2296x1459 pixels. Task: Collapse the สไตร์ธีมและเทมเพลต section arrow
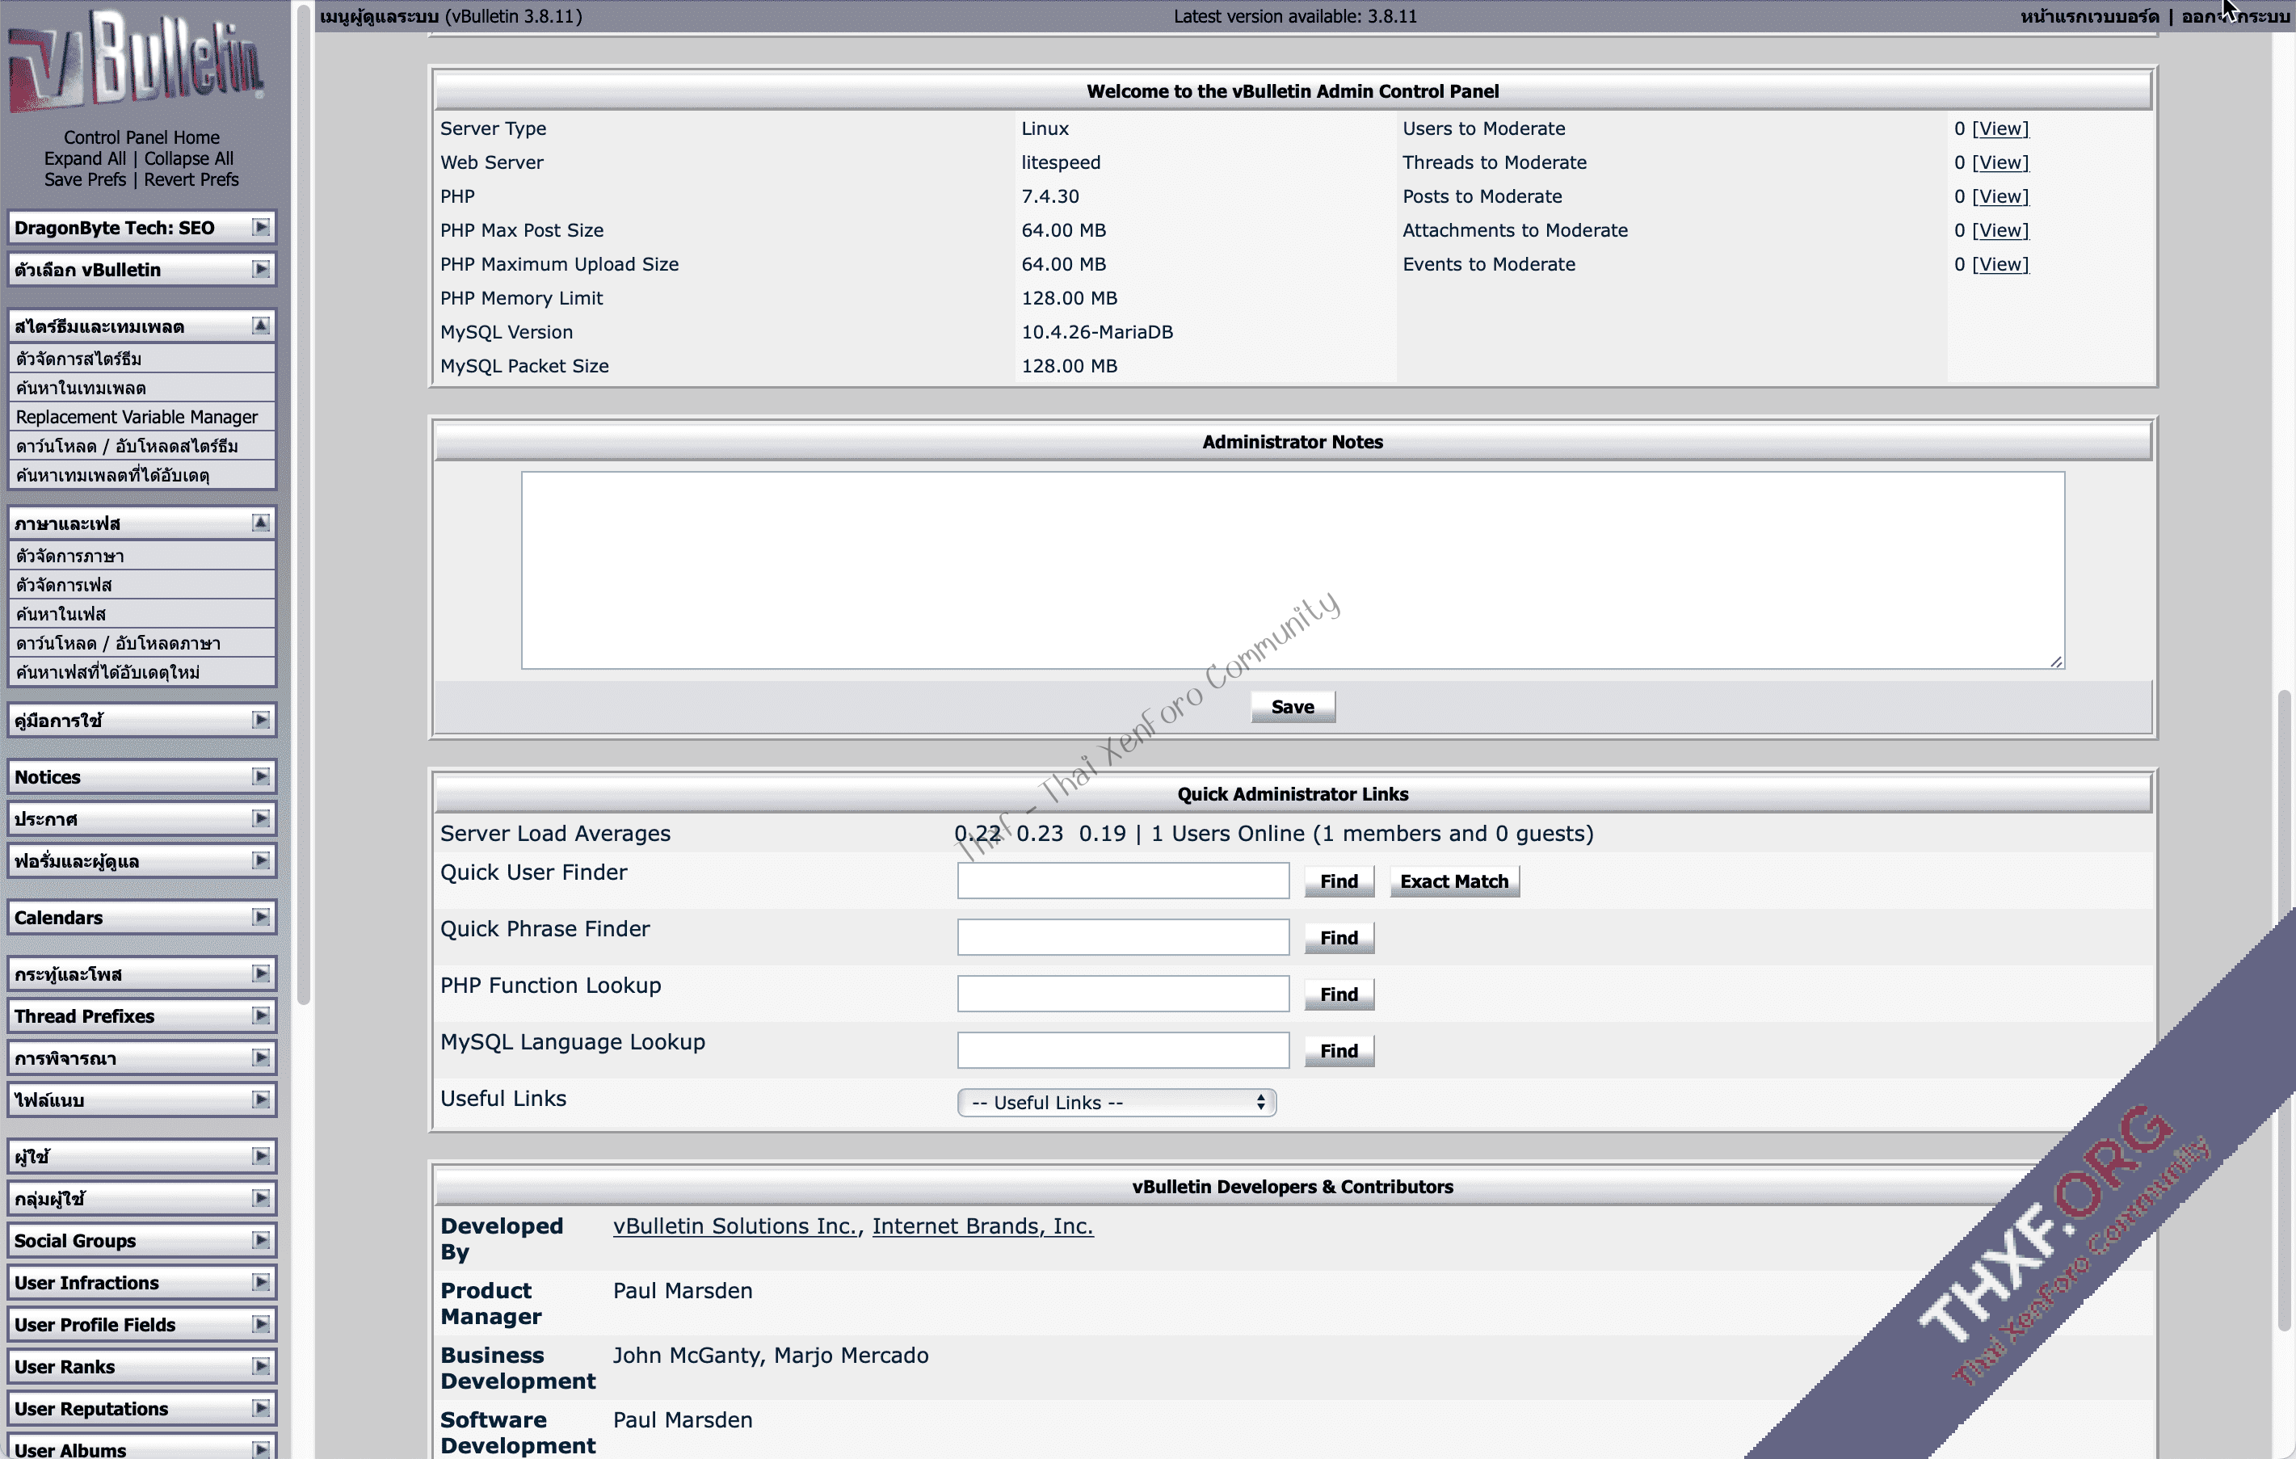point(260,326)
